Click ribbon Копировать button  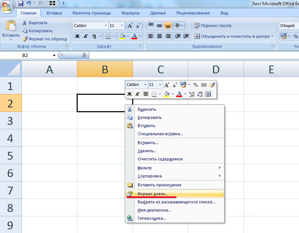coord(37,31)
